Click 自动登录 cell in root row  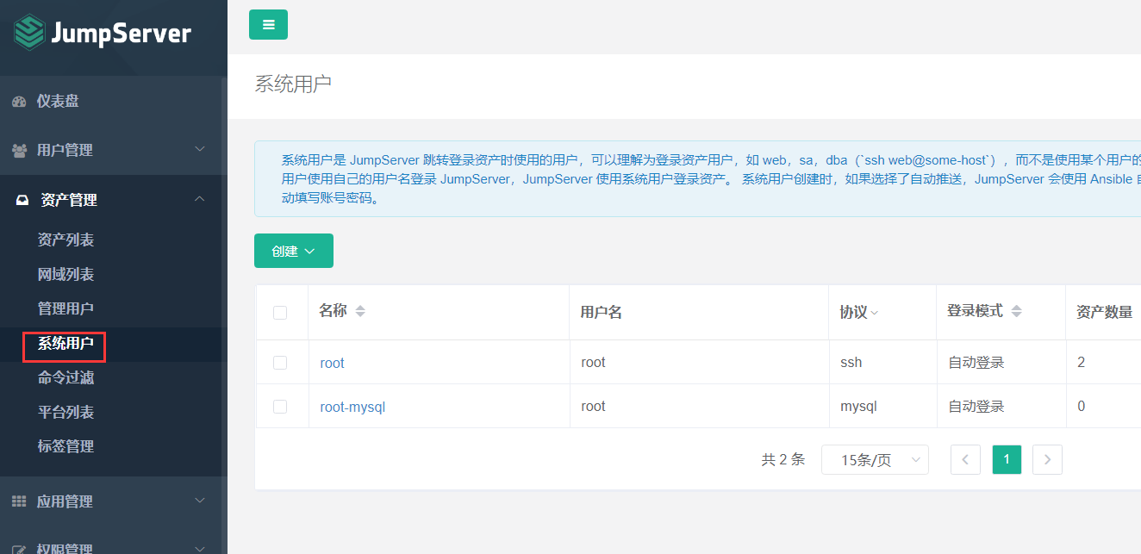[x=976, y=363]
